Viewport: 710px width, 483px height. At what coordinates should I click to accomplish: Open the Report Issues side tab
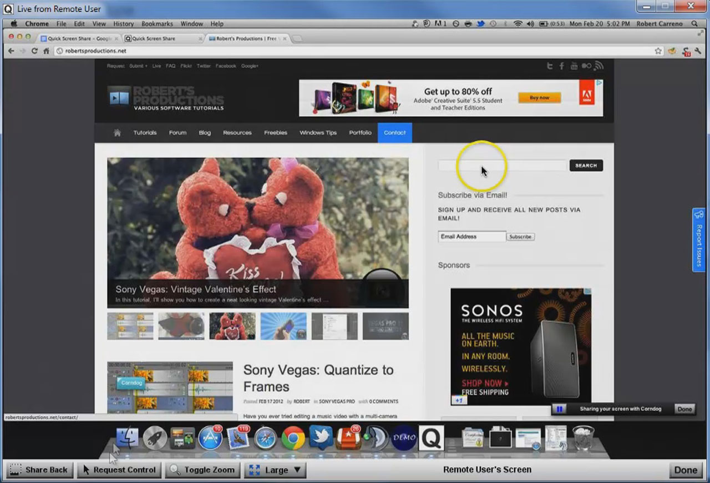pyautogui.click(x=699, y=240)
